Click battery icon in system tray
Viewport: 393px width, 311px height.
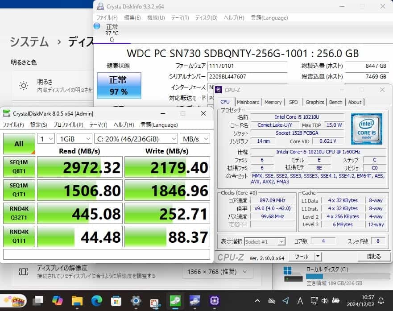[x=335, y=300]
